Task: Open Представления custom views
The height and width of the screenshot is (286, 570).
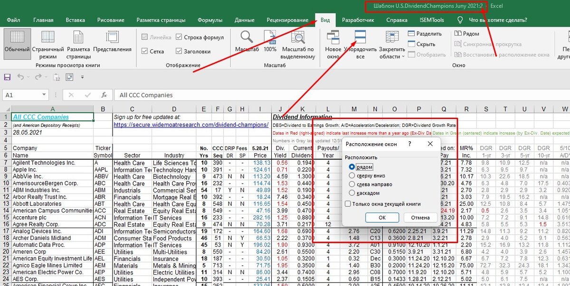Action: (112, 42)
